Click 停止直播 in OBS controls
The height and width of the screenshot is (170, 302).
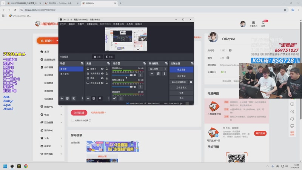click(182, 70)
